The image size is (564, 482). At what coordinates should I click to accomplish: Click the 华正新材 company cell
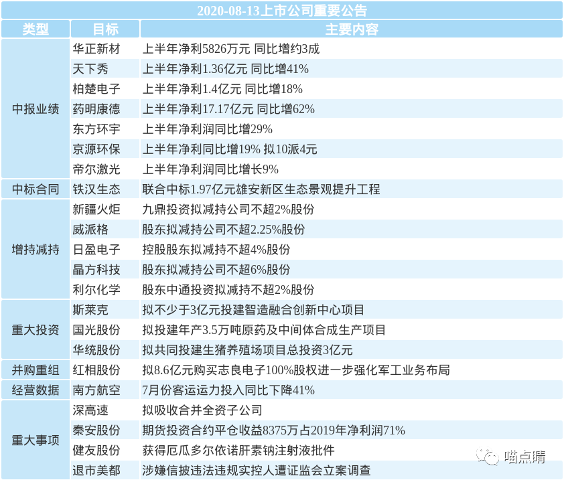[x=105, y=48]
